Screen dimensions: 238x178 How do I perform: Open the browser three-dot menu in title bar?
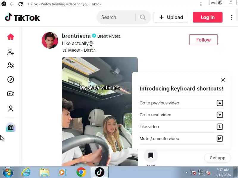201,4
